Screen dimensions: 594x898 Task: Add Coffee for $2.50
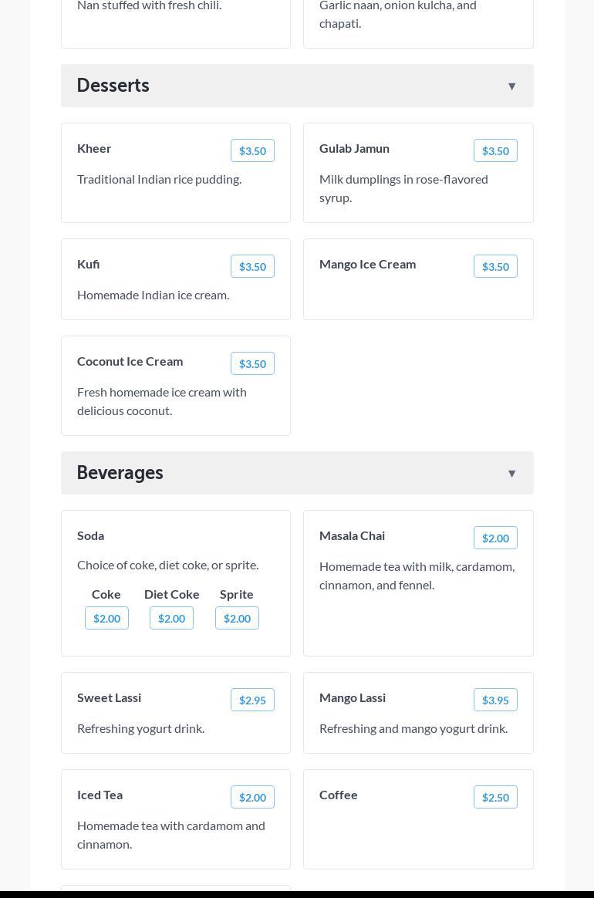pyautogui.click(x=495, y=798)
